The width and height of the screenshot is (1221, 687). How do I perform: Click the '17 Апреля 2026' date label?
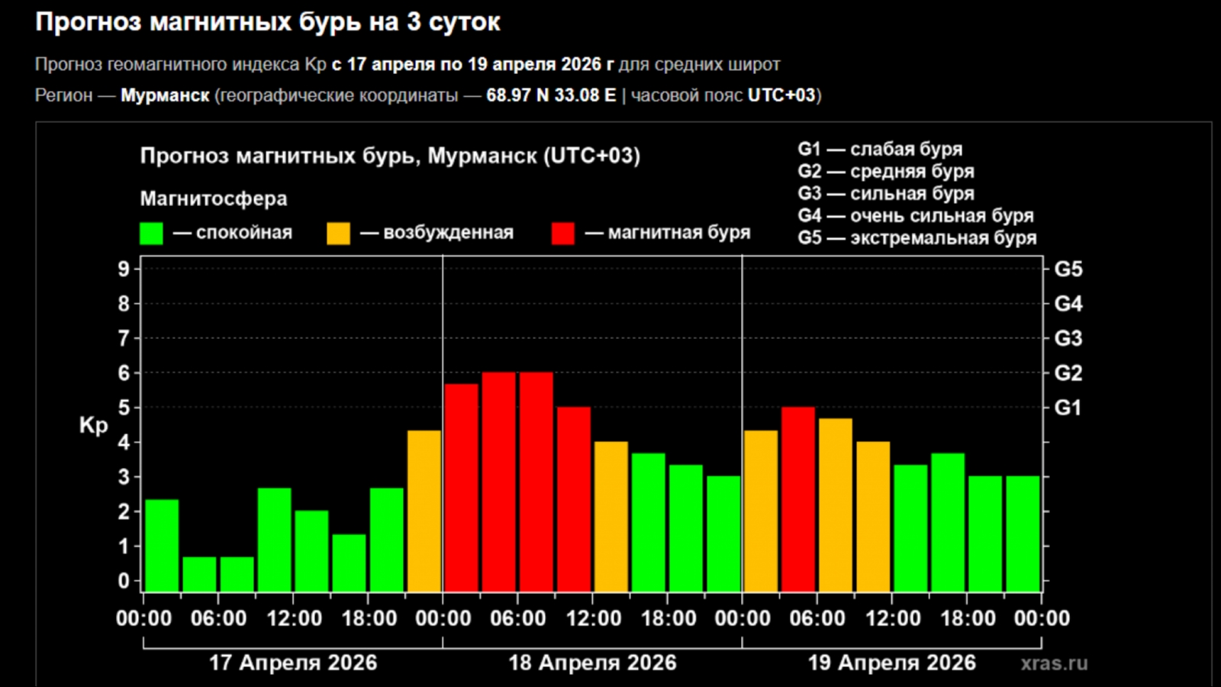coord(293,663)
